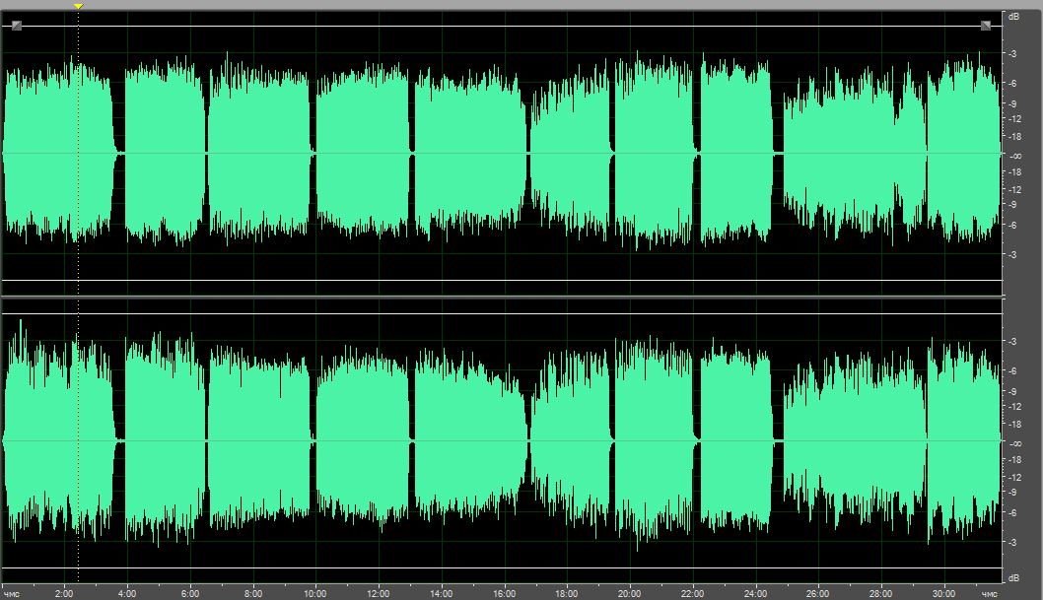Select the right gray envelope handle at top
This screenshot has width=1043, height=600.
tap(985, 26)
